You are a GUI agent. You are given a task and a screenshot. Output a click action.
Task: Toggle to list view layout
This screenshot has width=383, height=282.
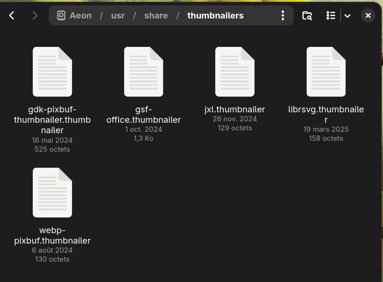[x=331, y=16]
